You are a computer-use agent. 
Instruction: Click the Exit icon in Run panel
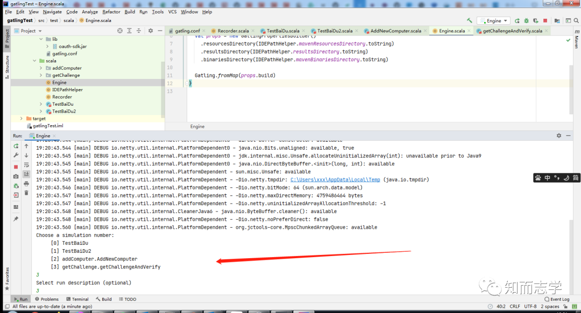pyautogui.click(x=16, y=195)
